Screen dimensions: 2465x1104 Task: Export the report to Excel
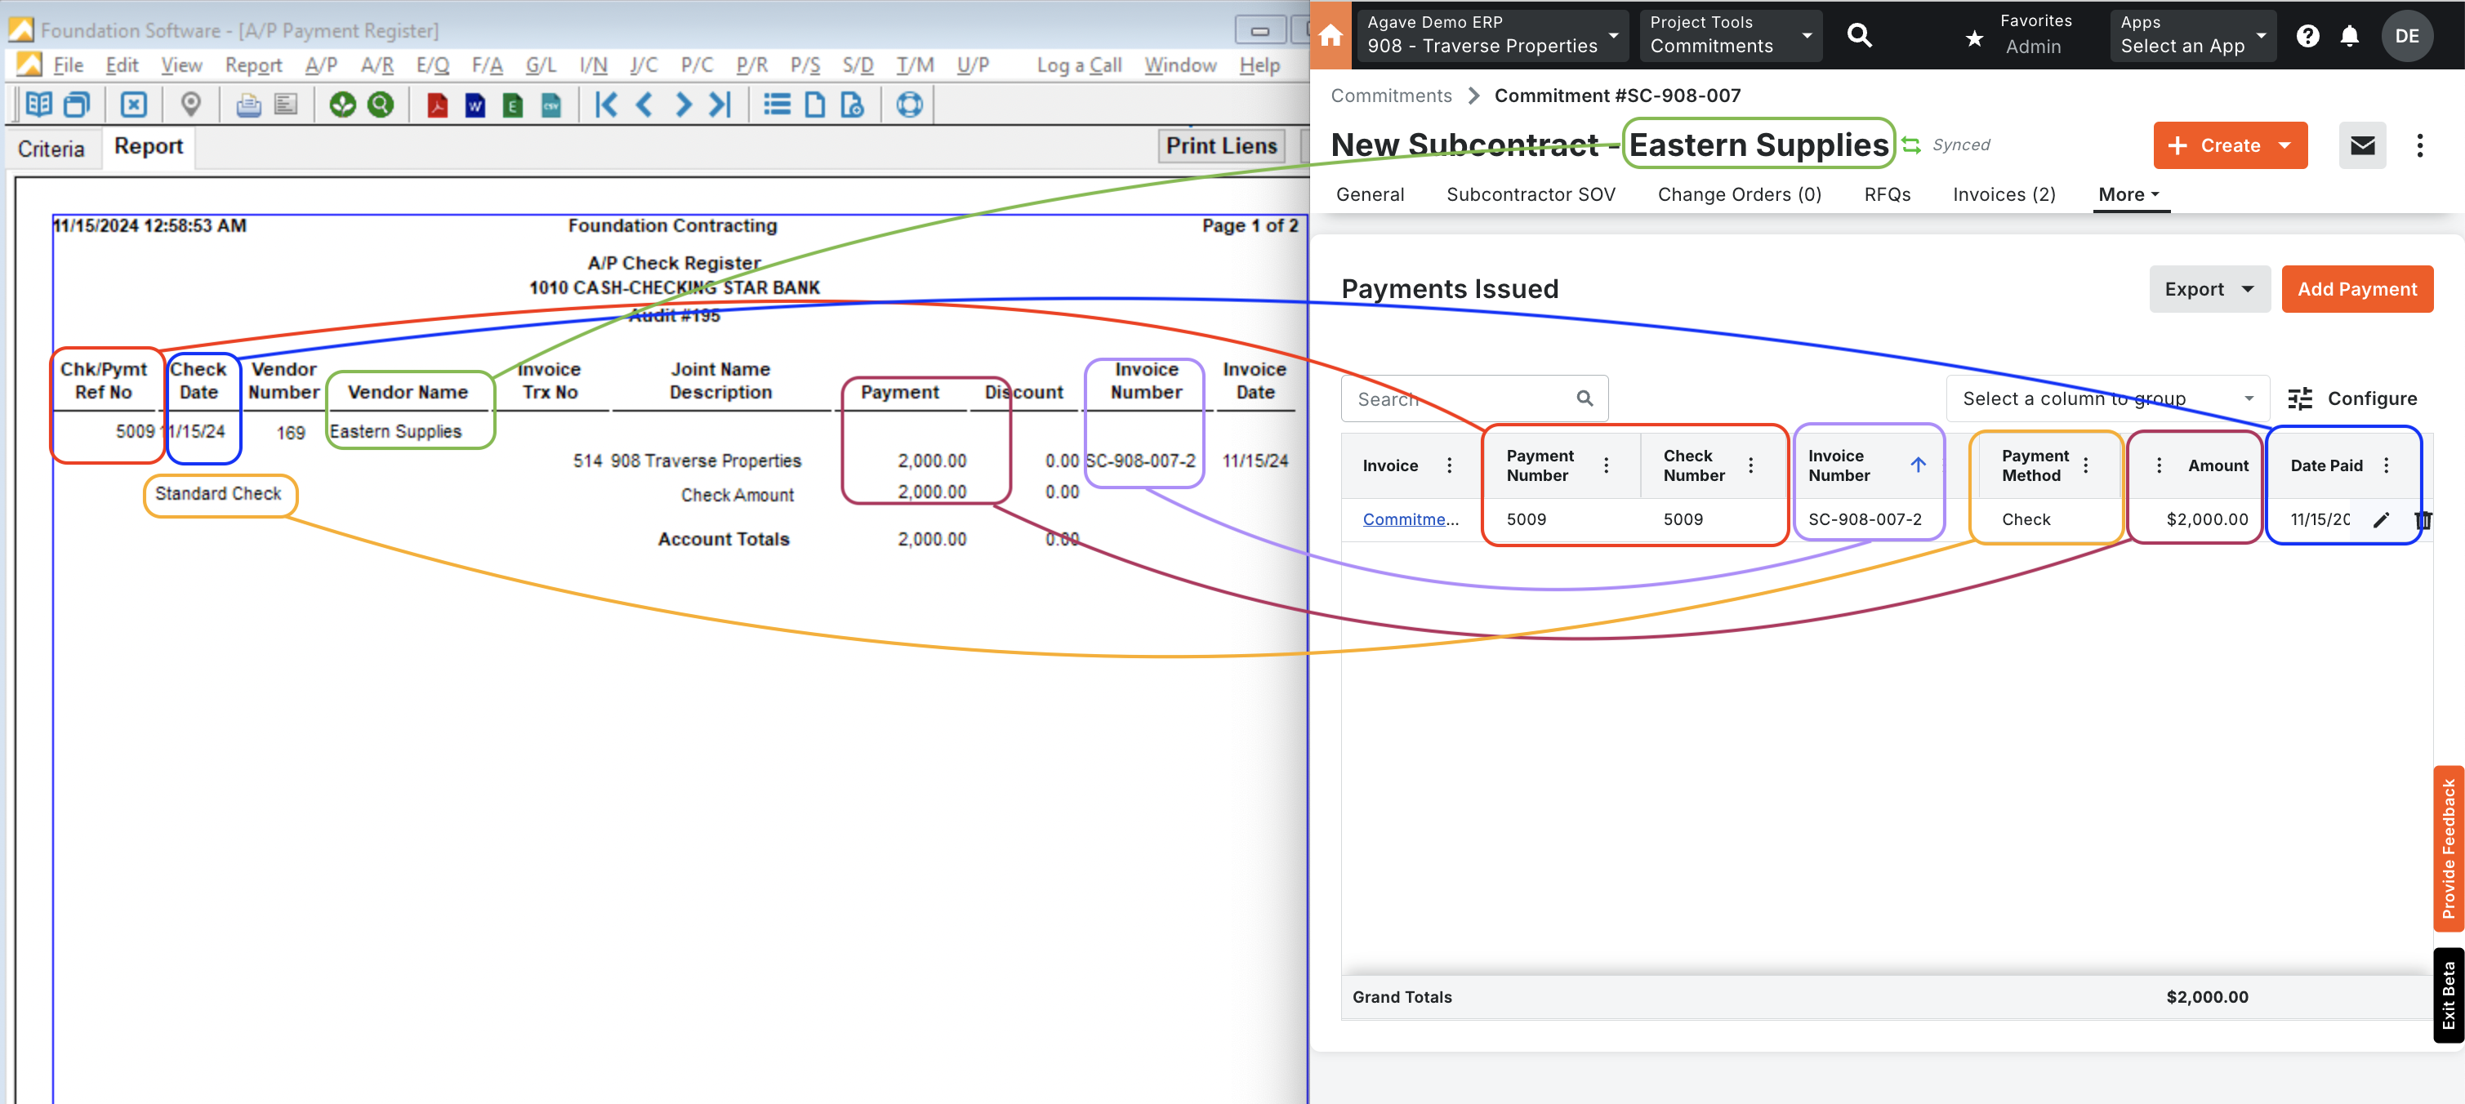(x=513, y=105)
